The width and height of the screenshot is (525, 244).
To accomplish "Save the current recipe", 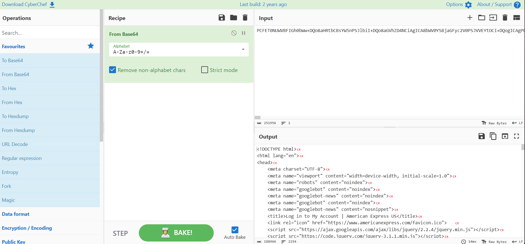I will [222, 18].
